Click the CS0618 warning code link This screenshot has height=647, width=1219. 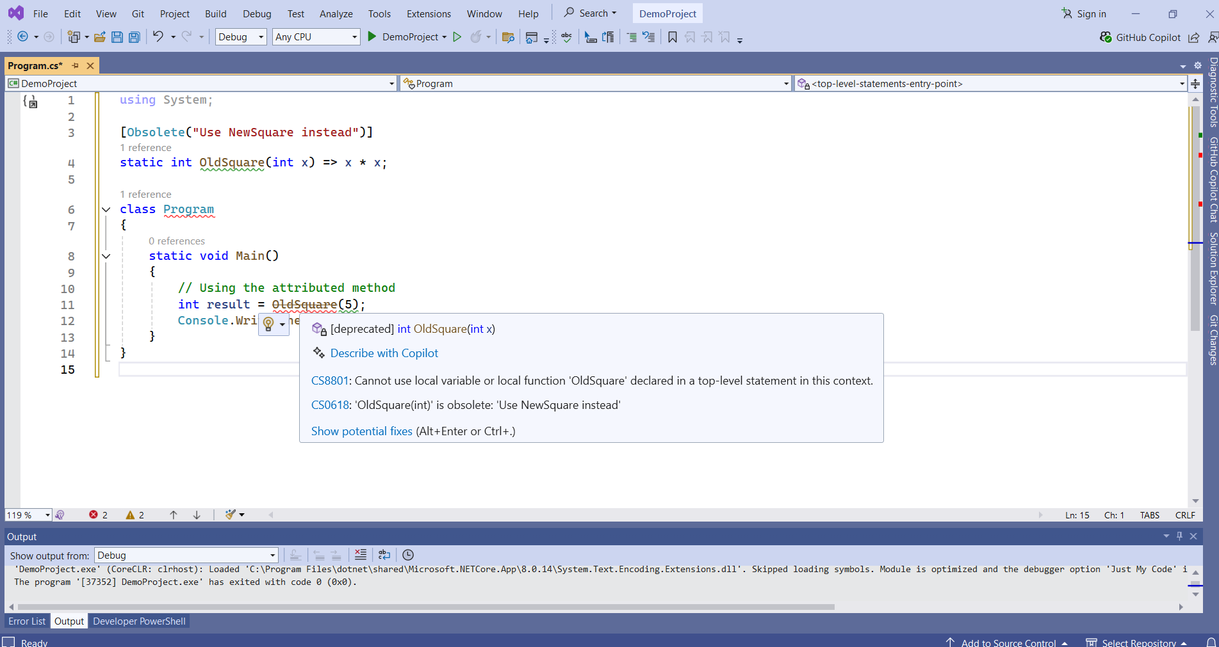pos(330,405)
